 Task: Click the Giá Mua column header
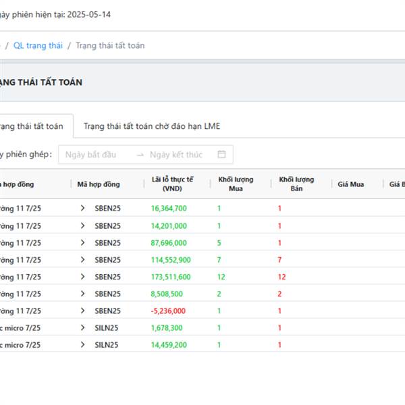pyautogui.click(x=351, y=184)
